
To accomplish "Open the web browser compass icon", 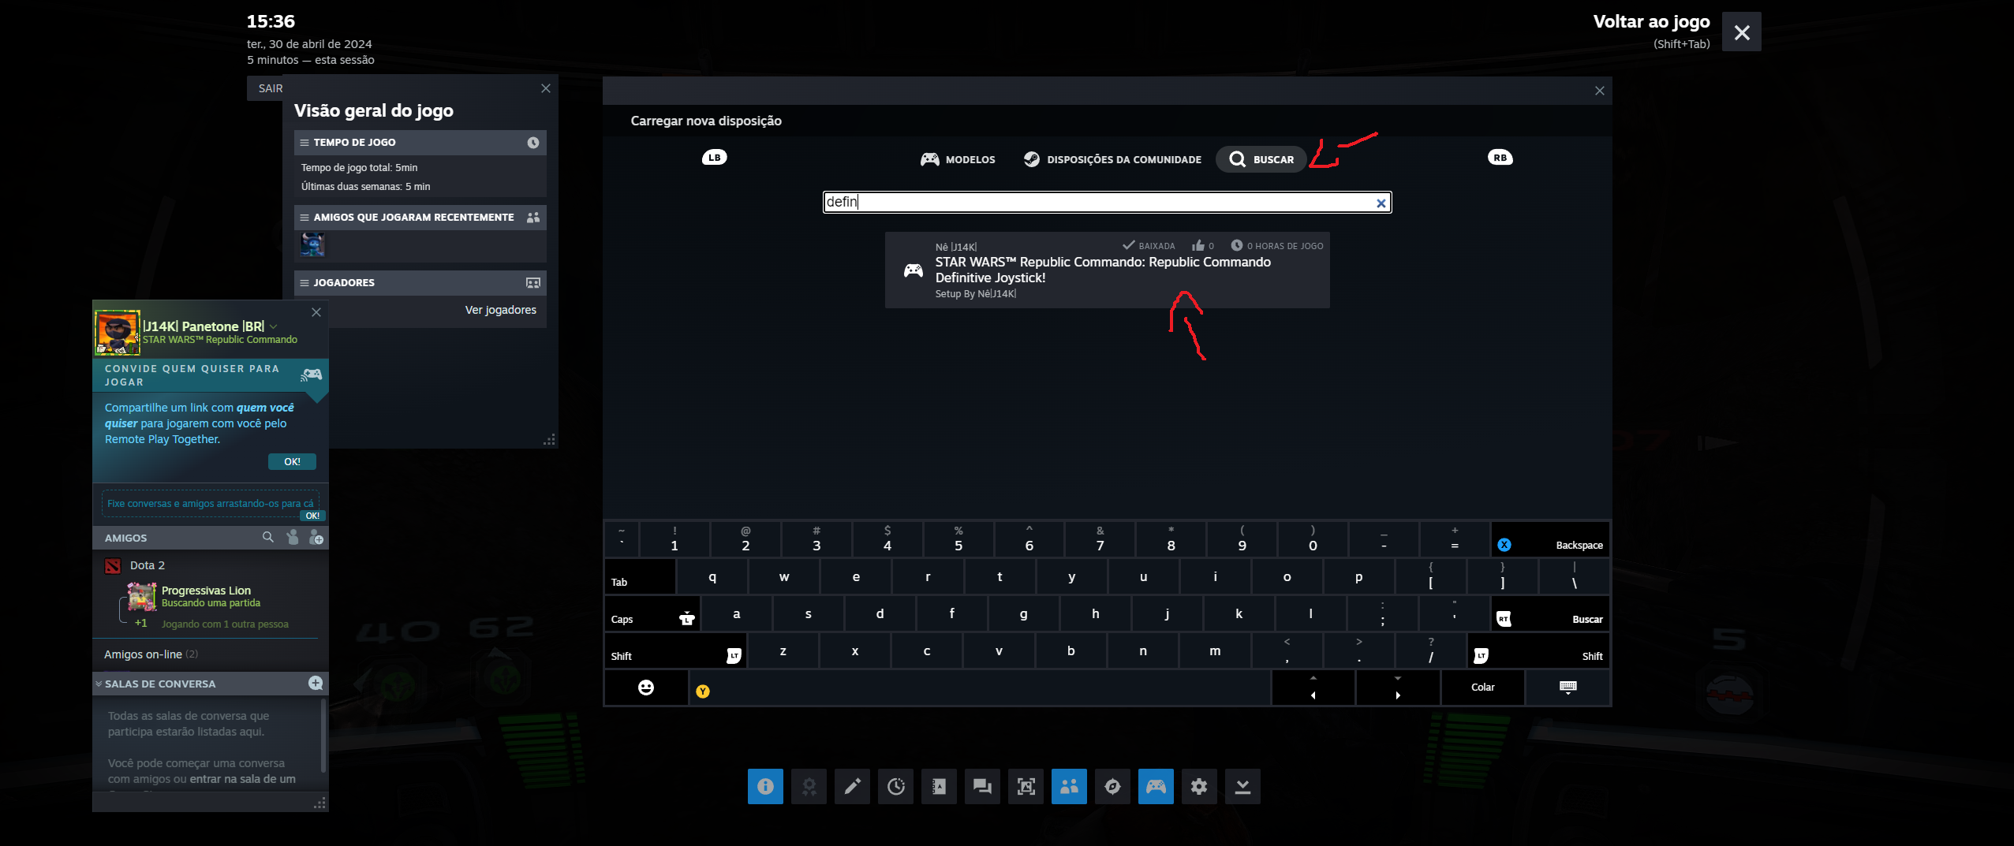I will click(1112, 786).
